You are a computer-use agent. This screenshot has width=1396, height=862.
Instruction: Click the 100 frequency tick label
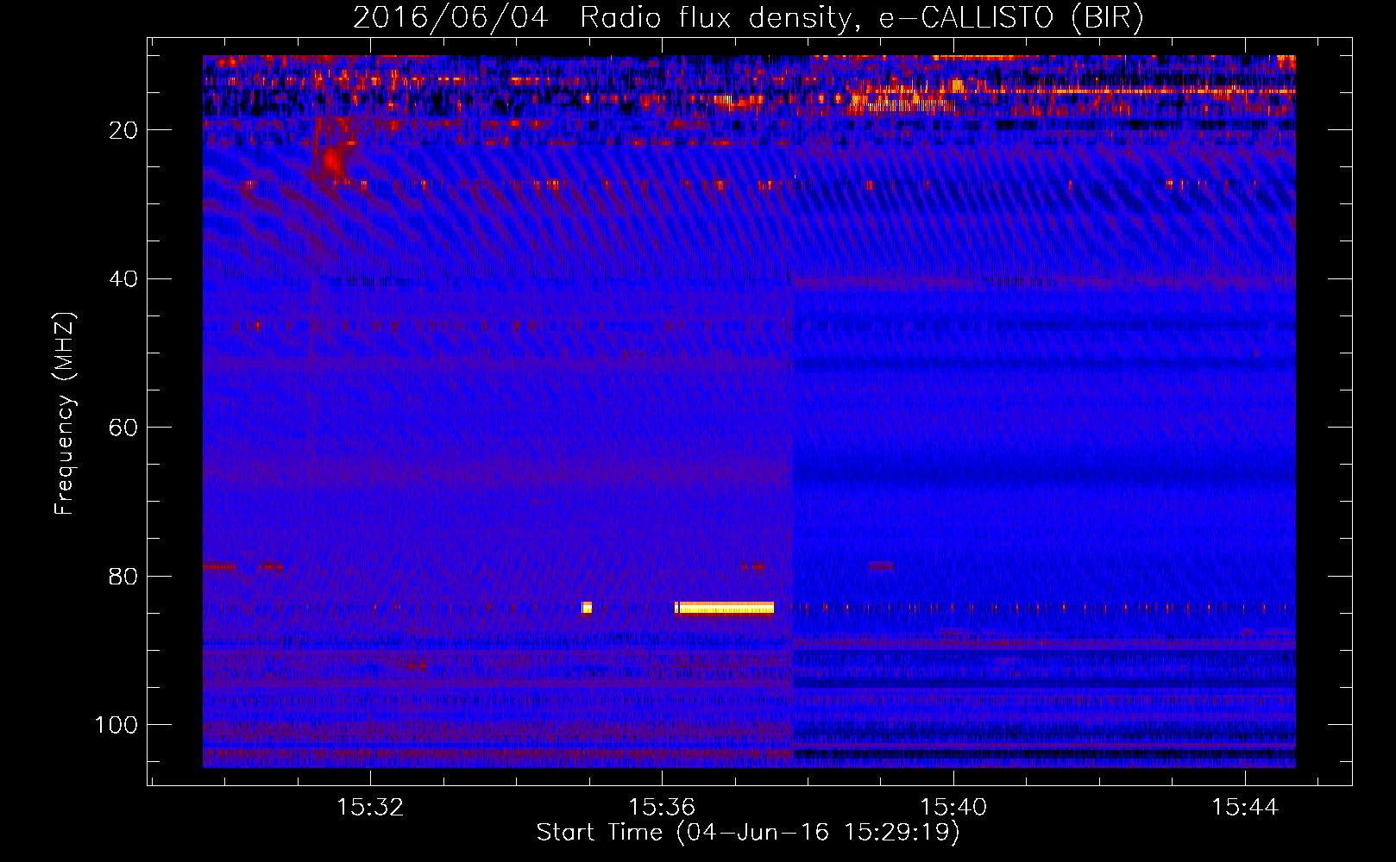click(x=116, y=725)
